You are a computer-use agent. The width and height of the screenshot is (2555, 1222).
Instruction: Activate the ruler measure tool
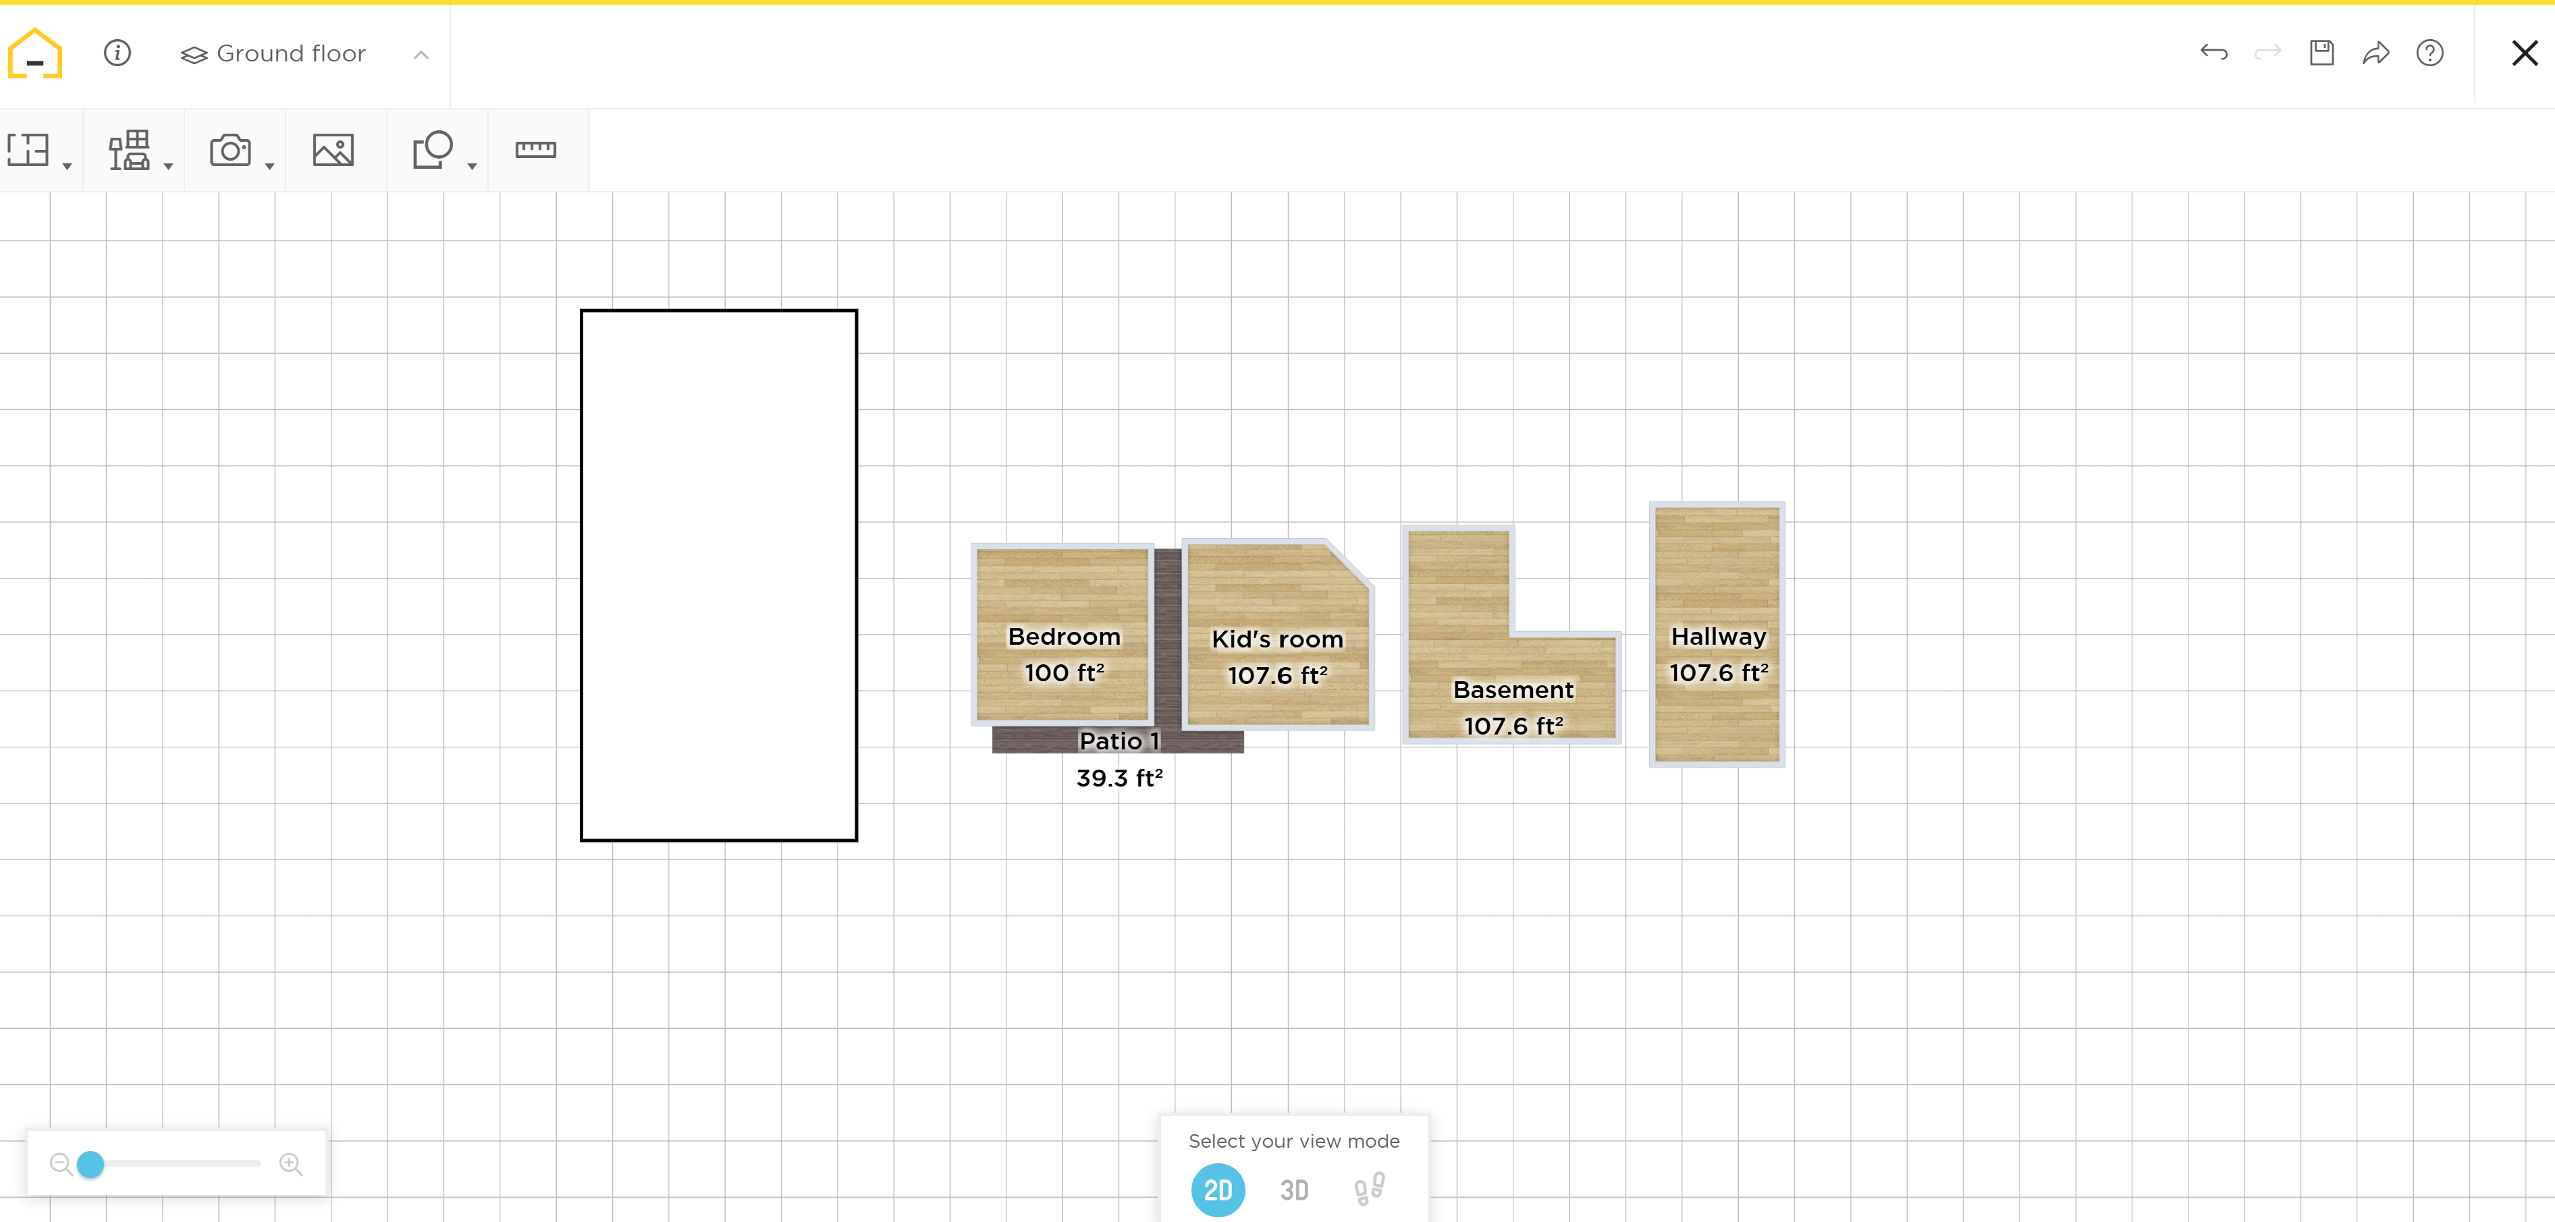535,150
